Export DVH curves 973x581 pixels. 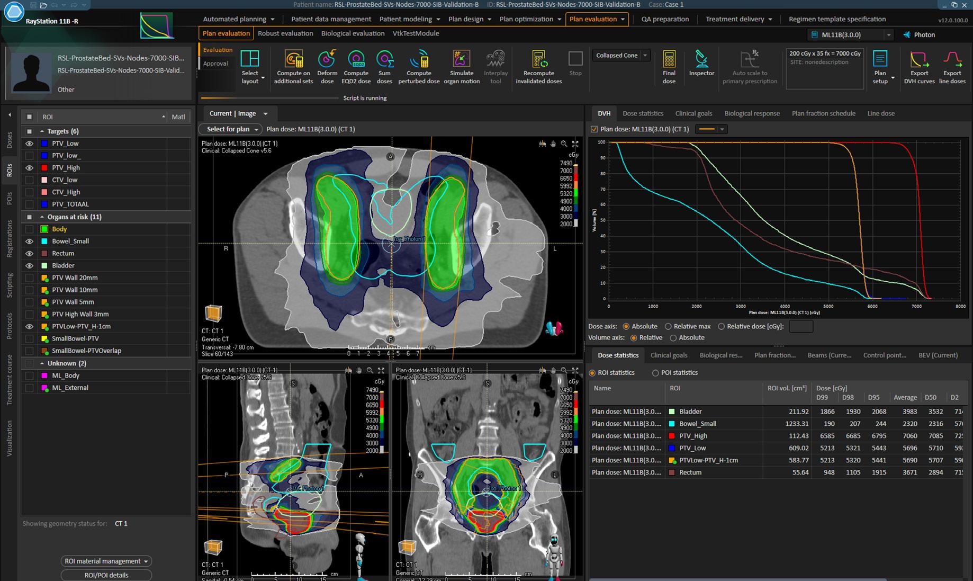(919, 67)
